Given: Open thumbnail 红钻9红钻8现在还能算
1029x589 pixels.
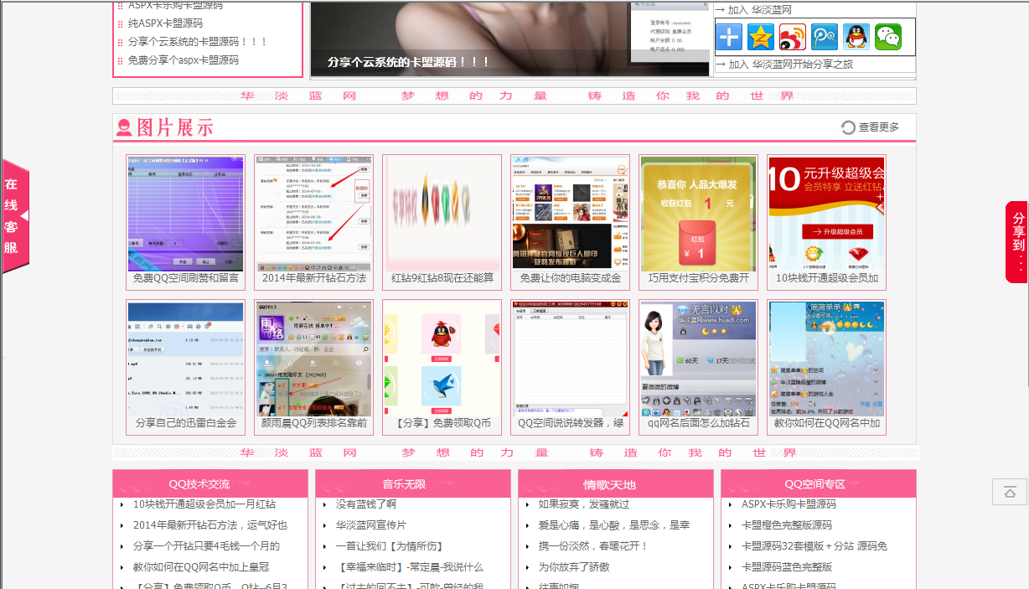Looking at the screenshot, I should coord(442,222).
